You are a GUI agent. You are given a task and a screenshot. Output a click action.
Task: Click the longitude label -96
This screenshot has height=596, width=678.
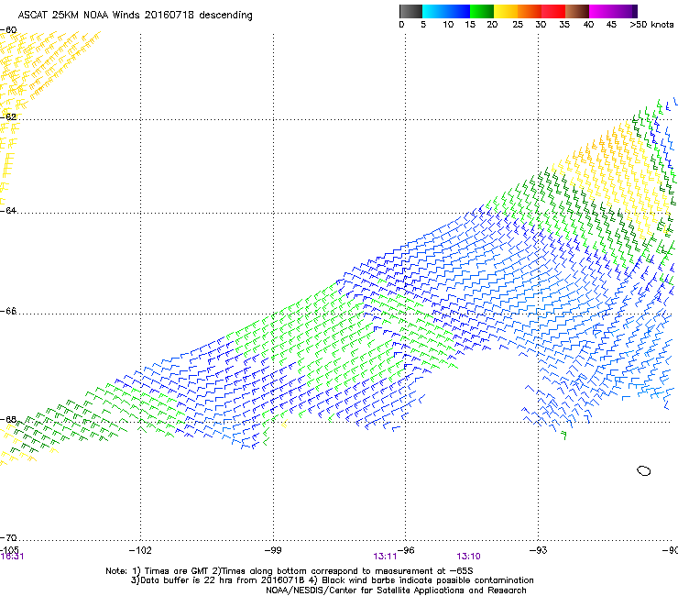pyautogui.click(x=406, y=550)
